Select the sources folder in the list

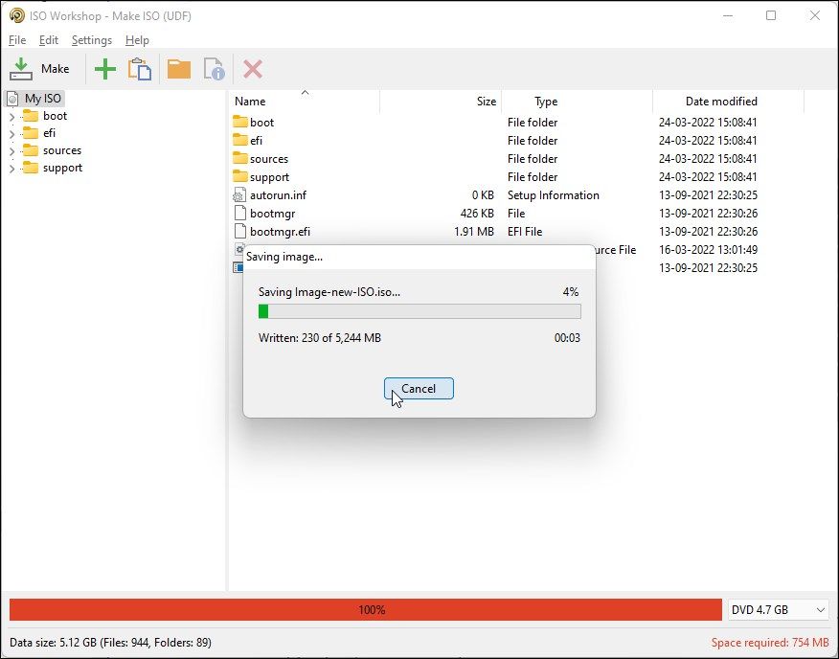262,158
